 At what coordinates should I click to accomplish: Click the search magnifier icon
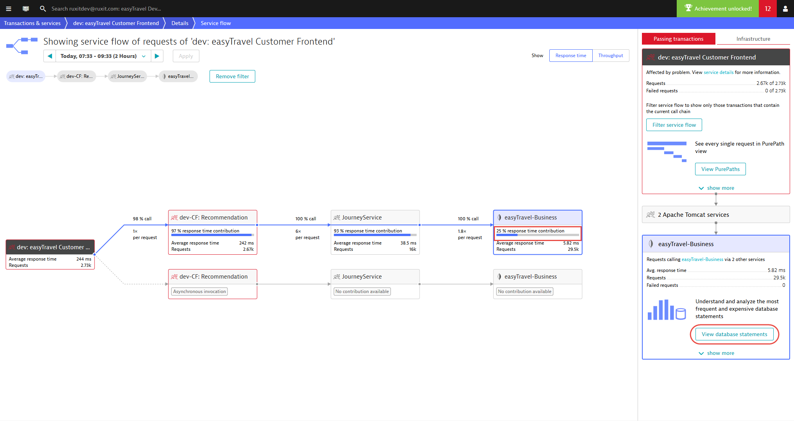pyautogui.click(x=43, y=9)
